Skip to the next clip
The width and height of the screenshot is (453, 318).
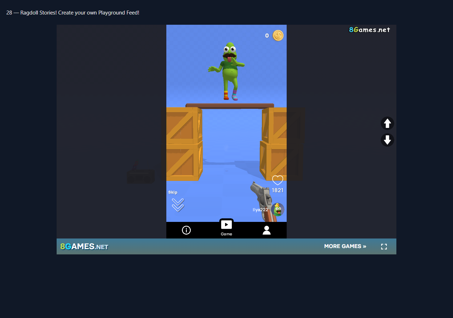coord(178,202)
